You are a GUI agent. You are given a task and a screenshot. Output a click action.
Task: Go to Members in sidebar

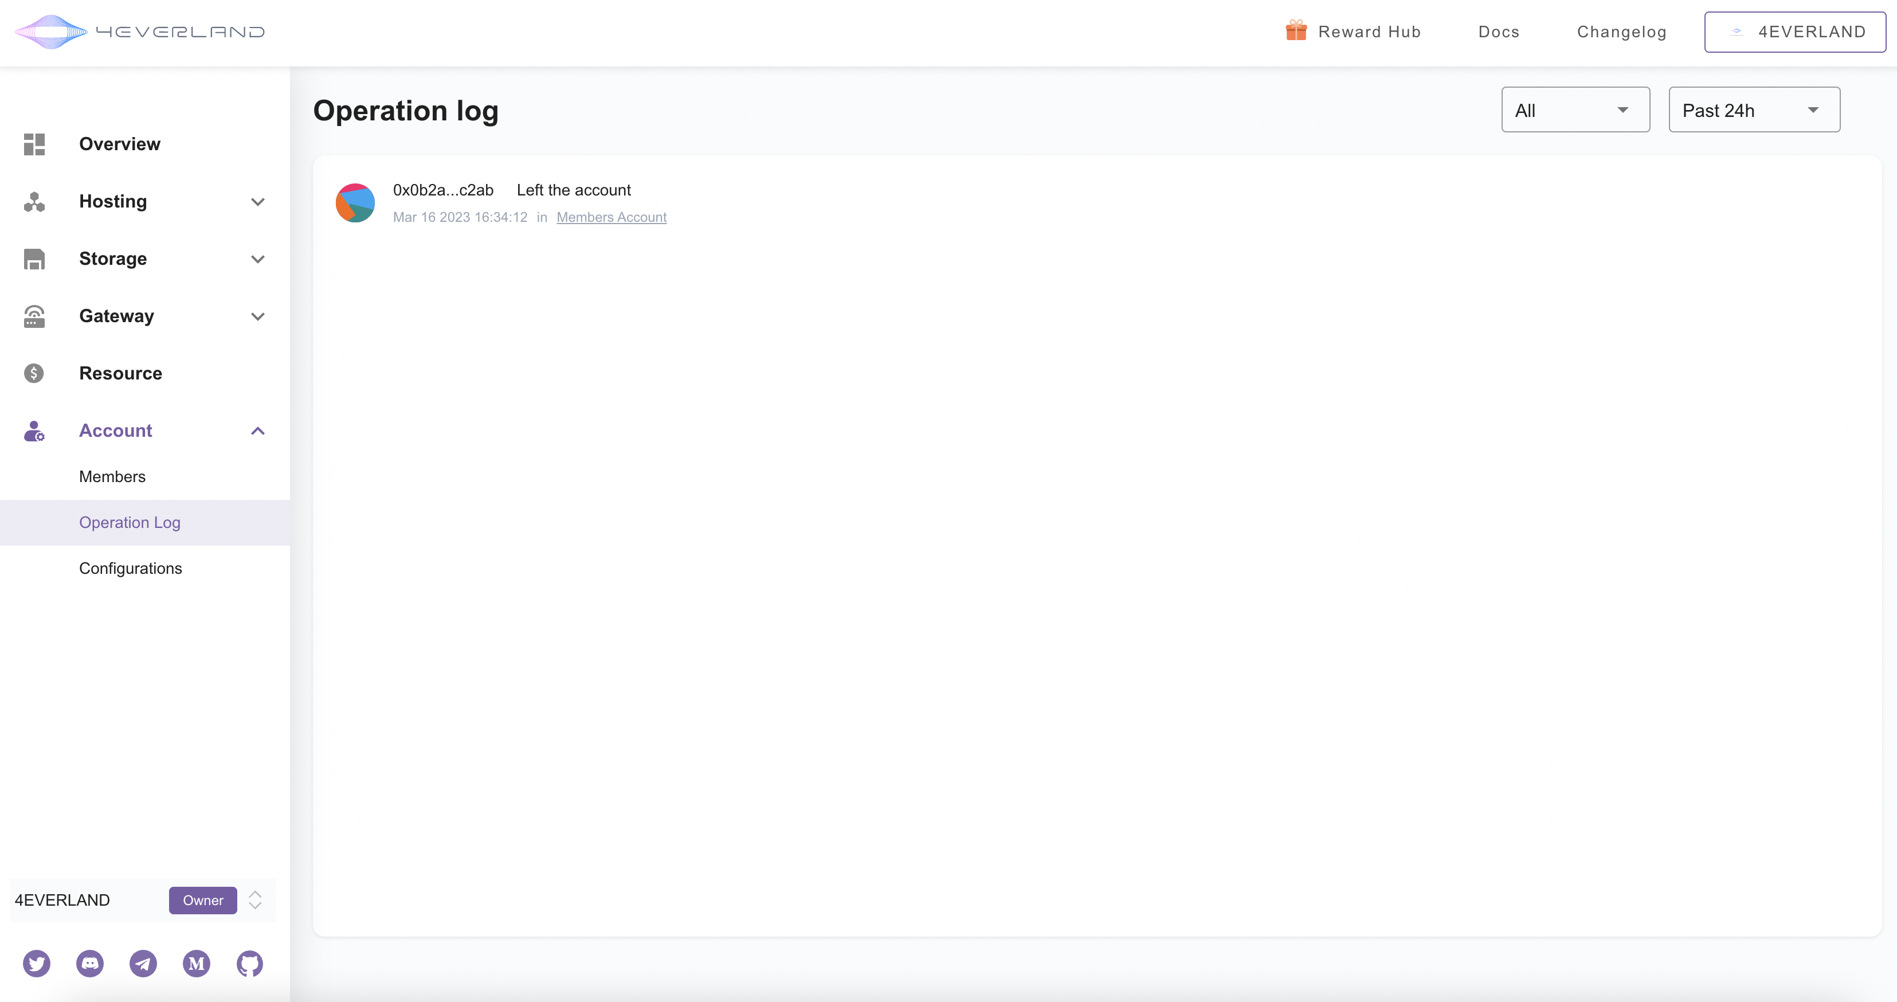pos(113,477)
